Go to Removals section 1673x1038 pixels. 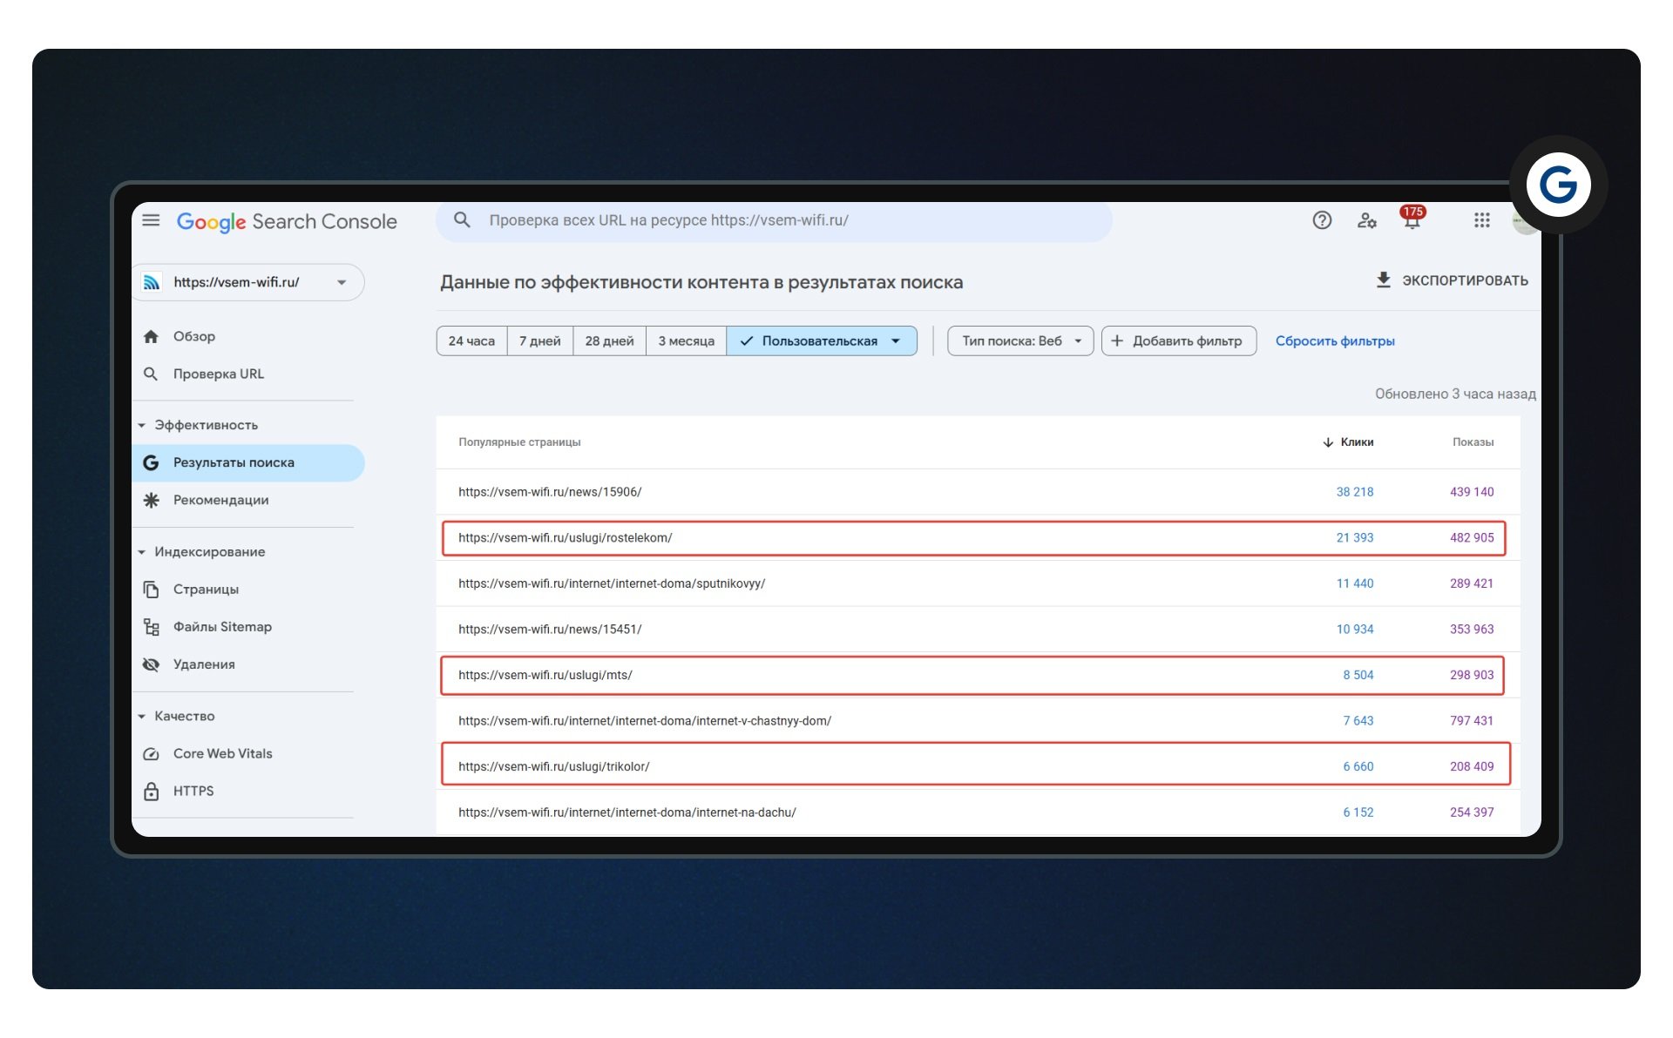pyautogui.click(x=203, y=664)
